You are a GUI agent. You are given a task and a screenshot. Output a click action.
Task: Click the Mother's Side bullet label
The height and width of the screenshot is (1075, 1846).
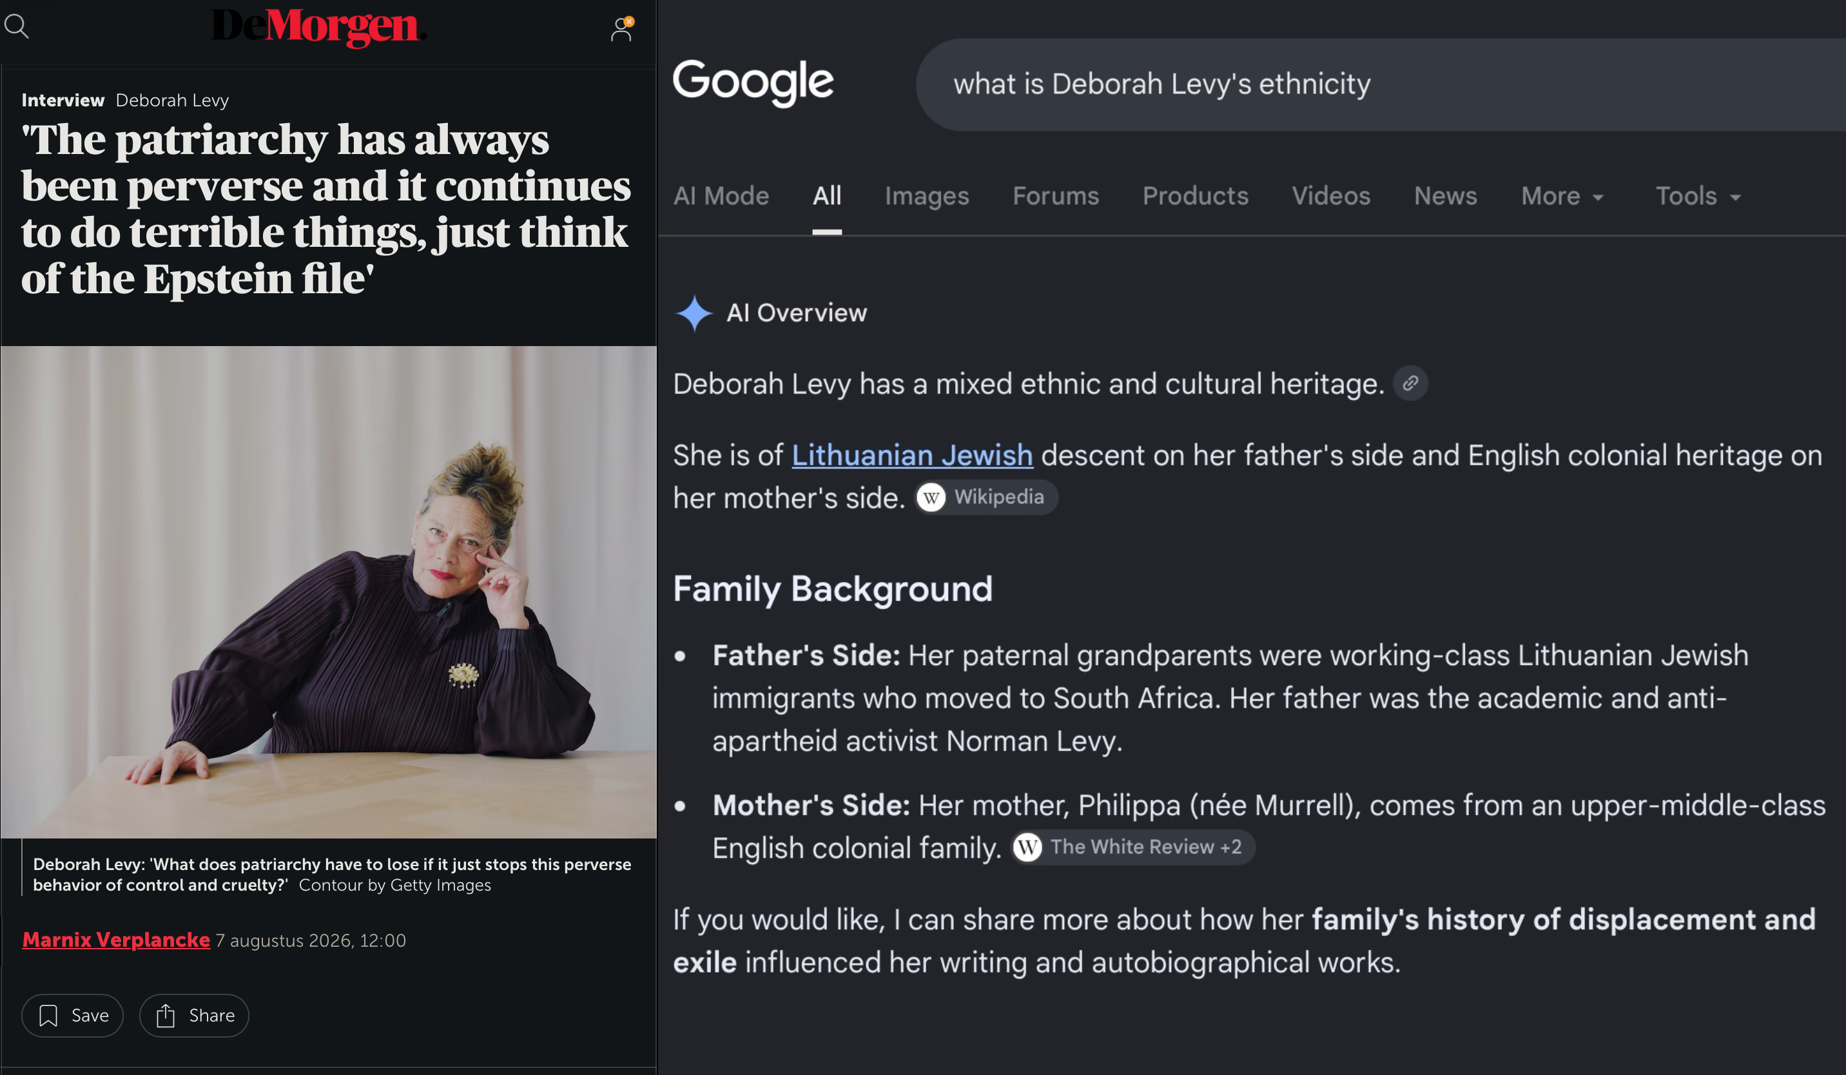811,806
